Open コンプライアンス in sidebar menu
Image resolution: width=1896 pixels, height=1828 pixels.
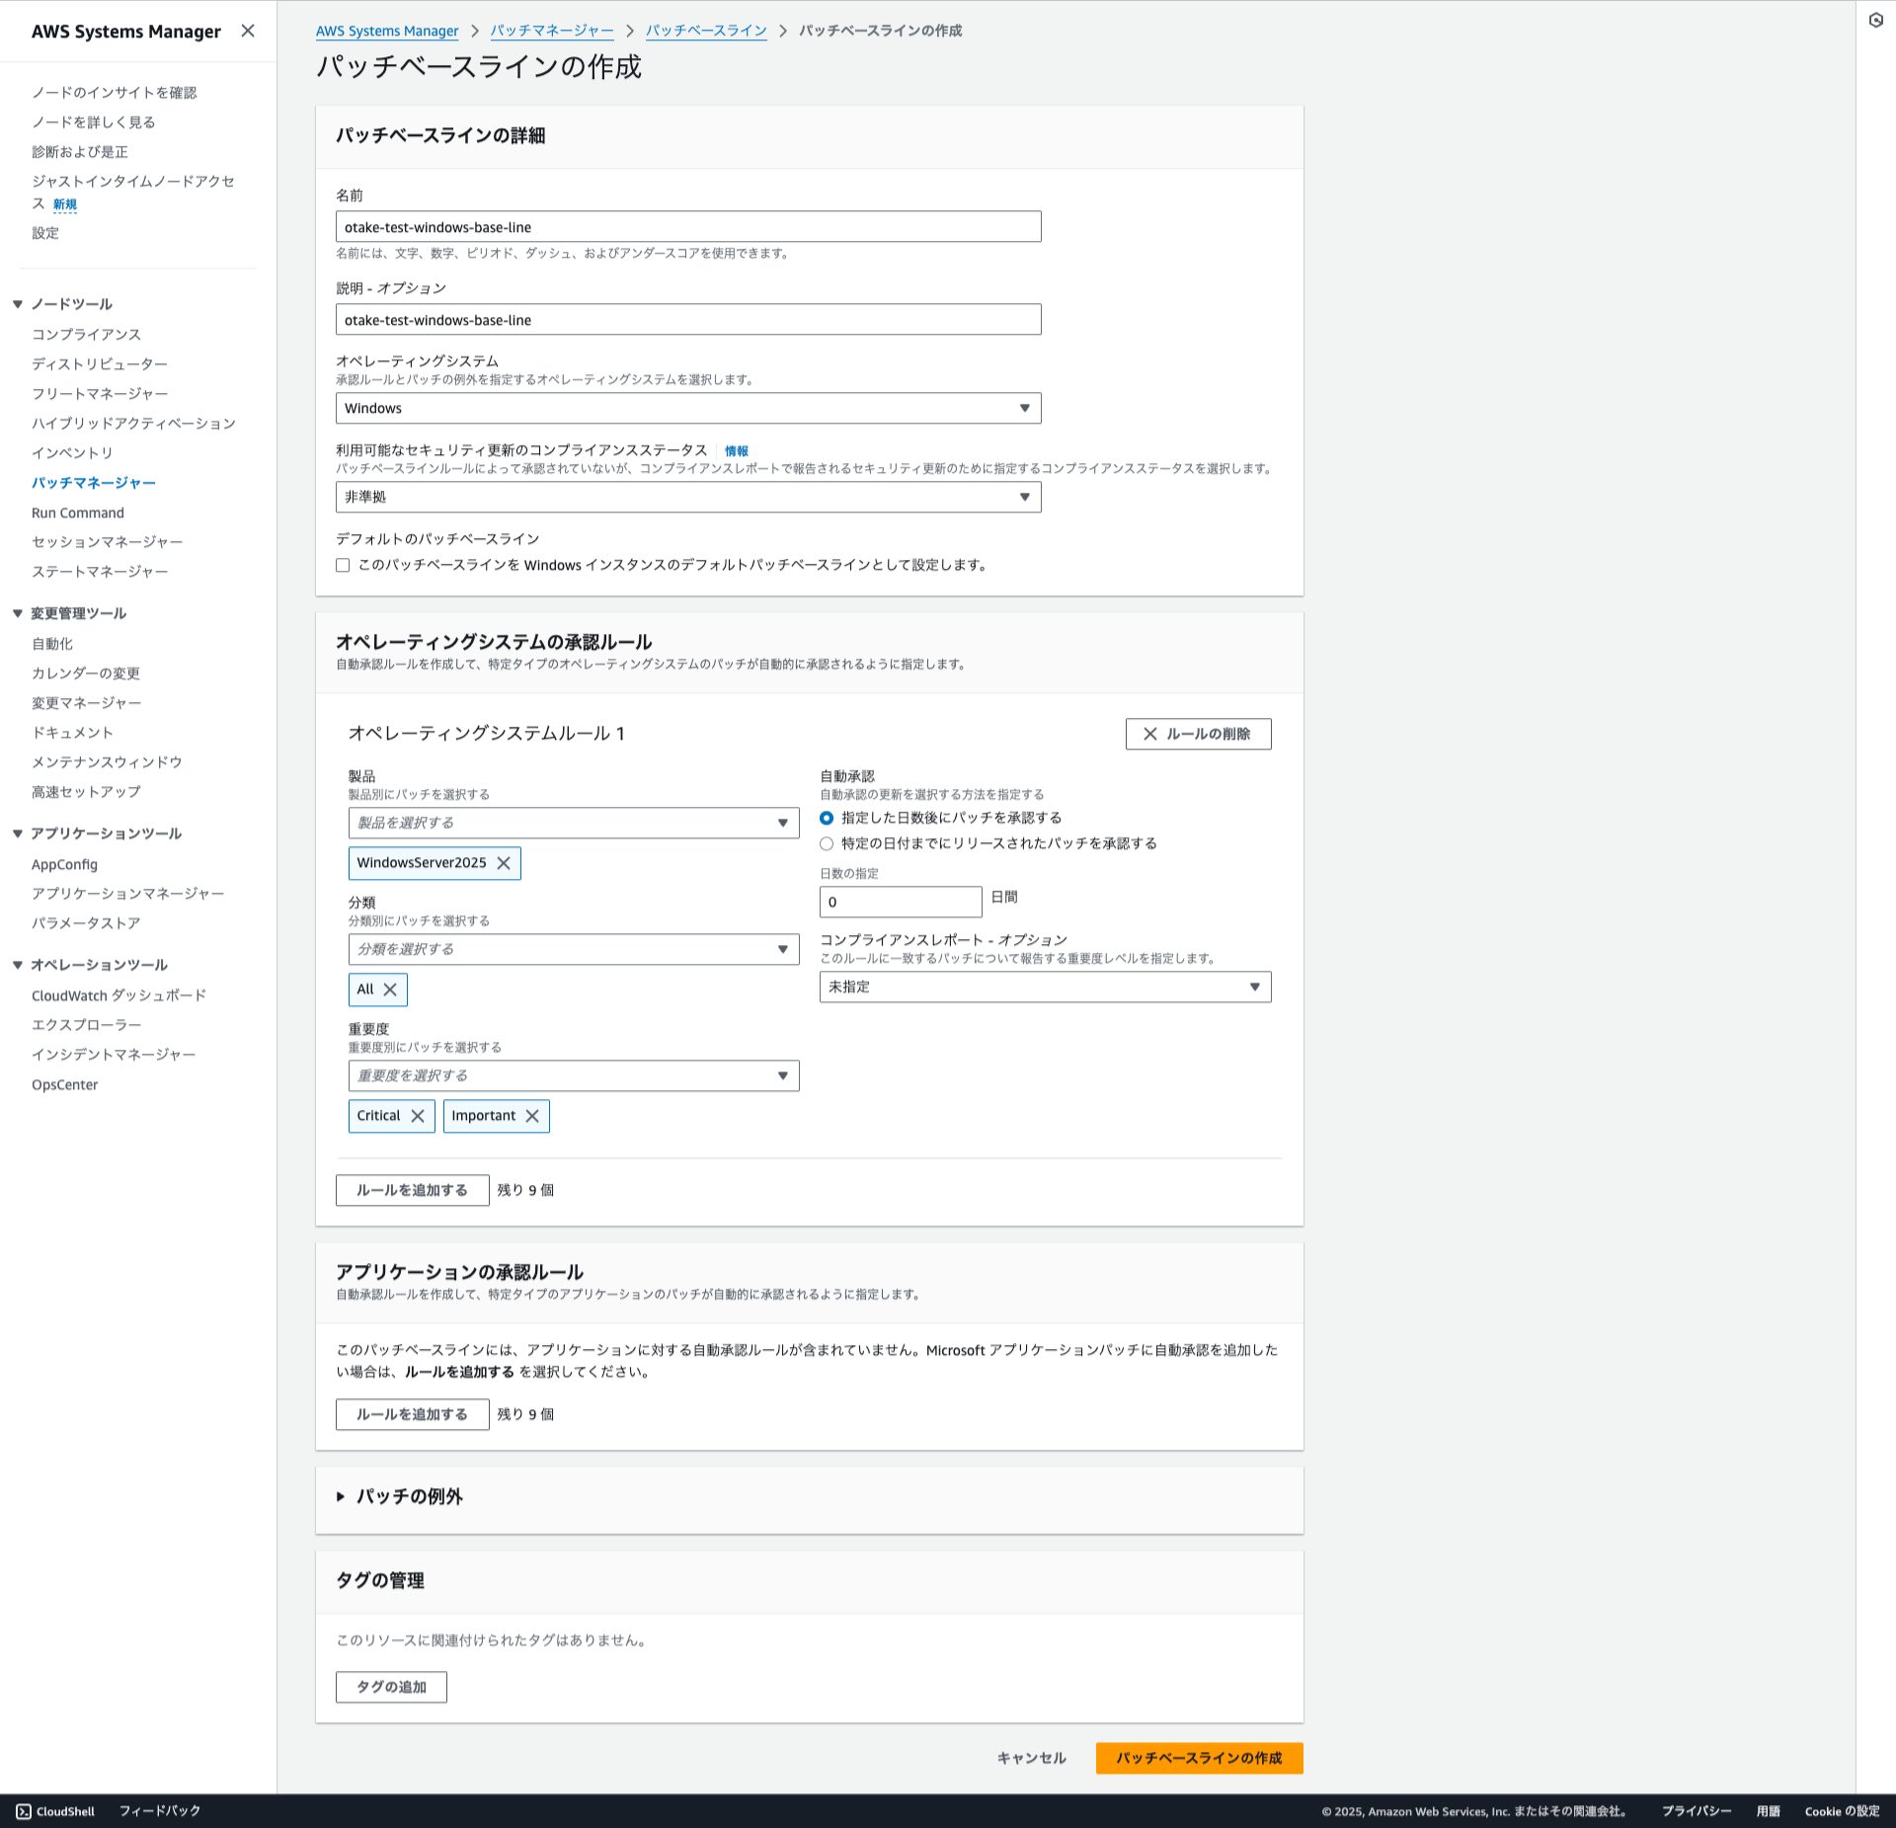click(x=86, y=334)
